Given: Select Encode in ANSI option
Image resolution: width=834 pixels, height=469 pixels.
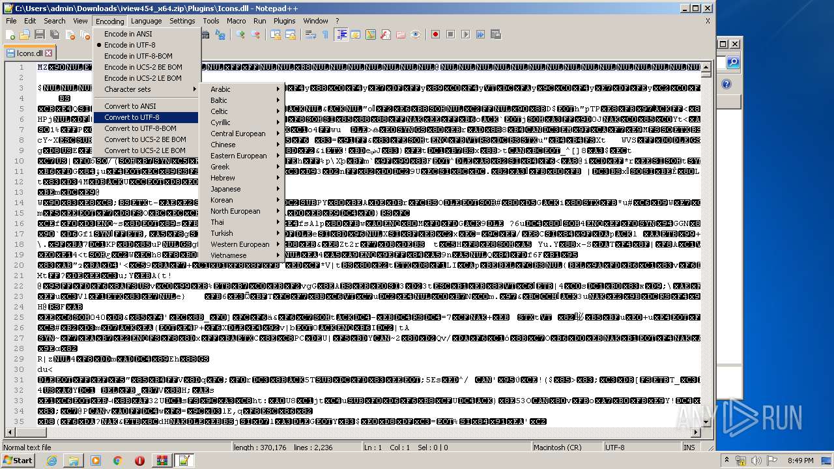Looking at the screenshot, I should click(x=147, y=34).
